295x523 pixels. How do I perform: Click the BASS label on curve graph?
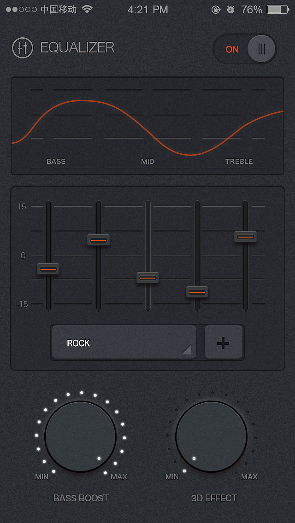56,162
